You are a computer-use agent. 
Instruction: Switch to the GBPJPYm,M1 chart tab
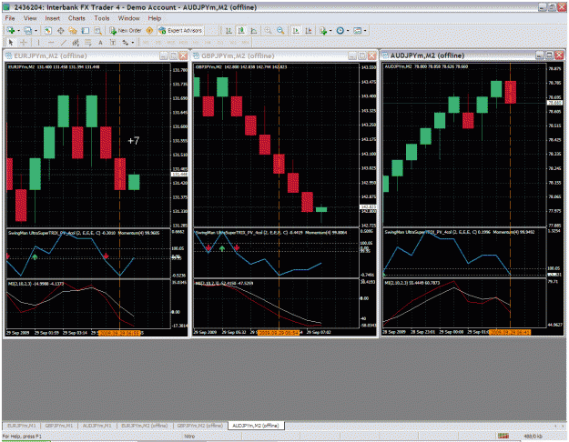tap(59, 426)
